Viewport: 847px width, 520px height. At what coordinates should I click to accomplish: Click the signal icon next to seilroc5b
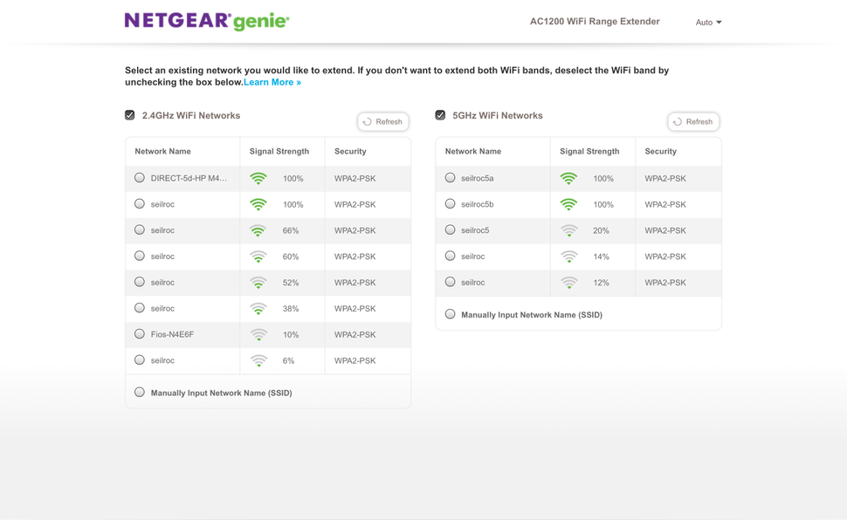(x=568, y=203)
